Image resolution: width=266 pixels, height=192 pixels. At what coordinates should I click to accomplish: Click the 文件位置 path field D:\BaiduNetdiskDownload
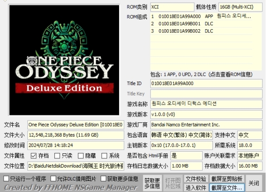pyautogui.click(x=76, y=166)
